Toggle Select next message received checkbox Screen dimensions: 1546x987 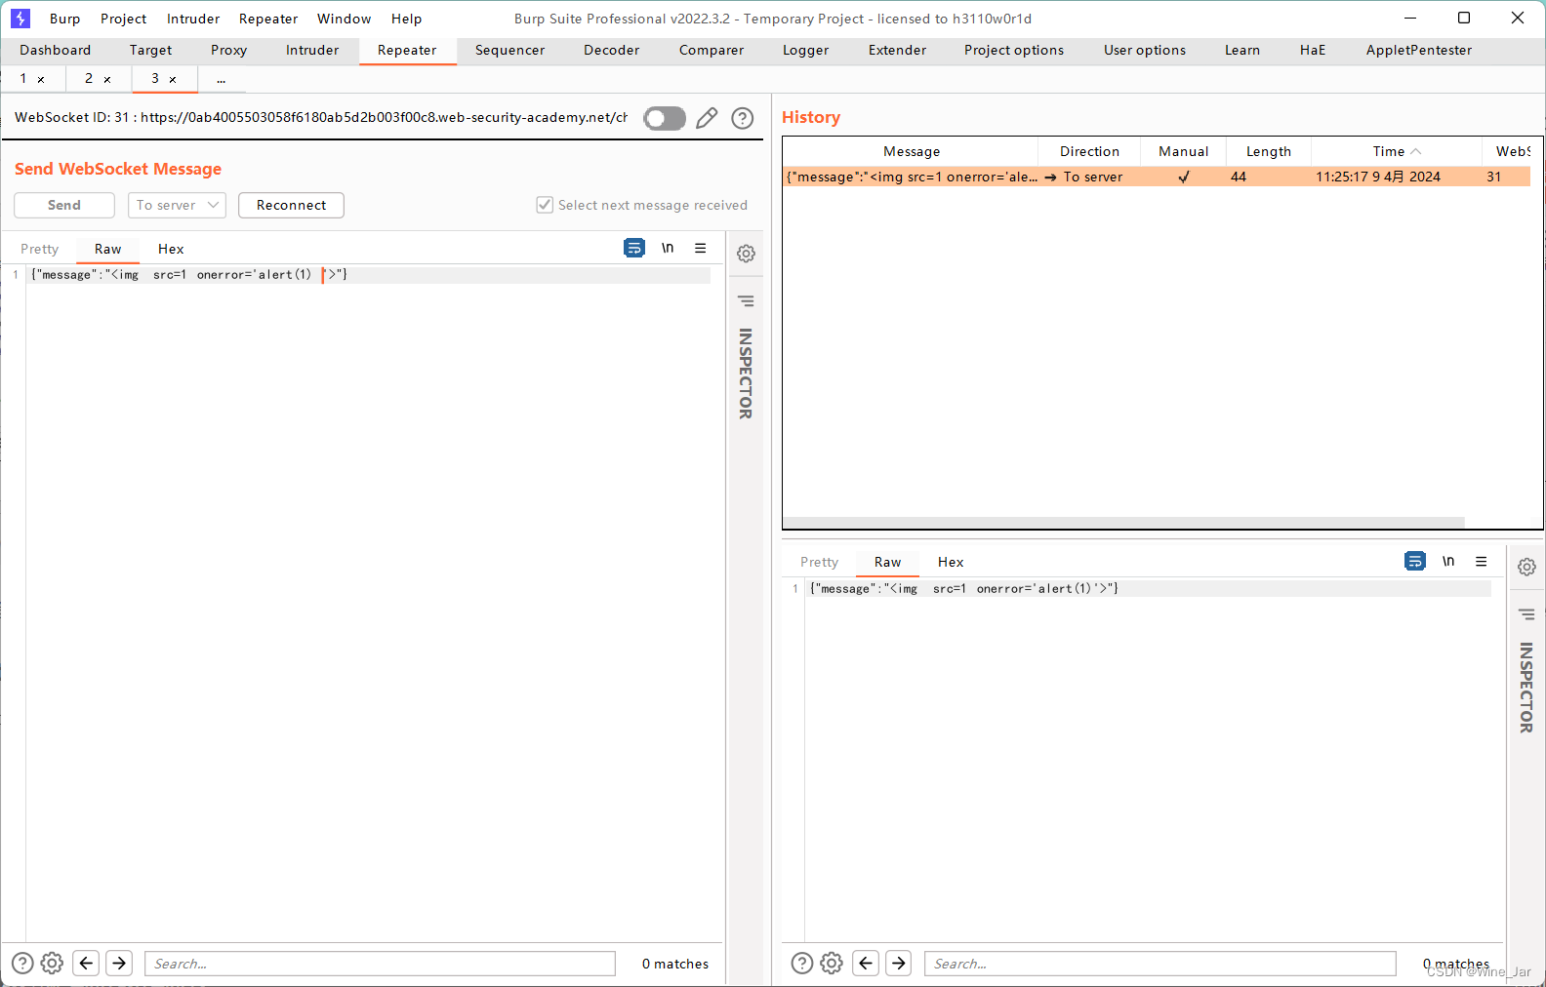coord(545,205)
